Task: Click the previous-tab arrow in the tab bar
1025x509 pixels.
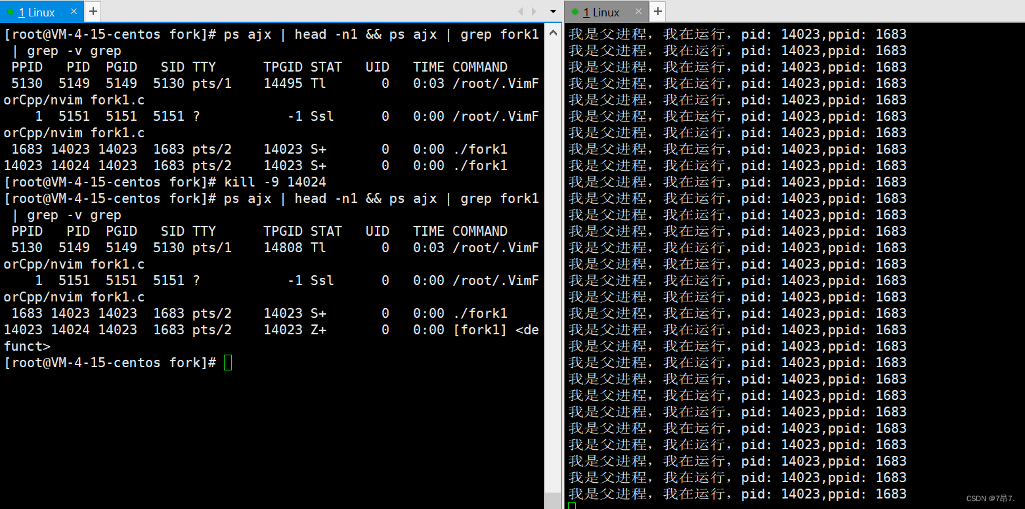Action: pyautogui.click(x=521, y=12)
